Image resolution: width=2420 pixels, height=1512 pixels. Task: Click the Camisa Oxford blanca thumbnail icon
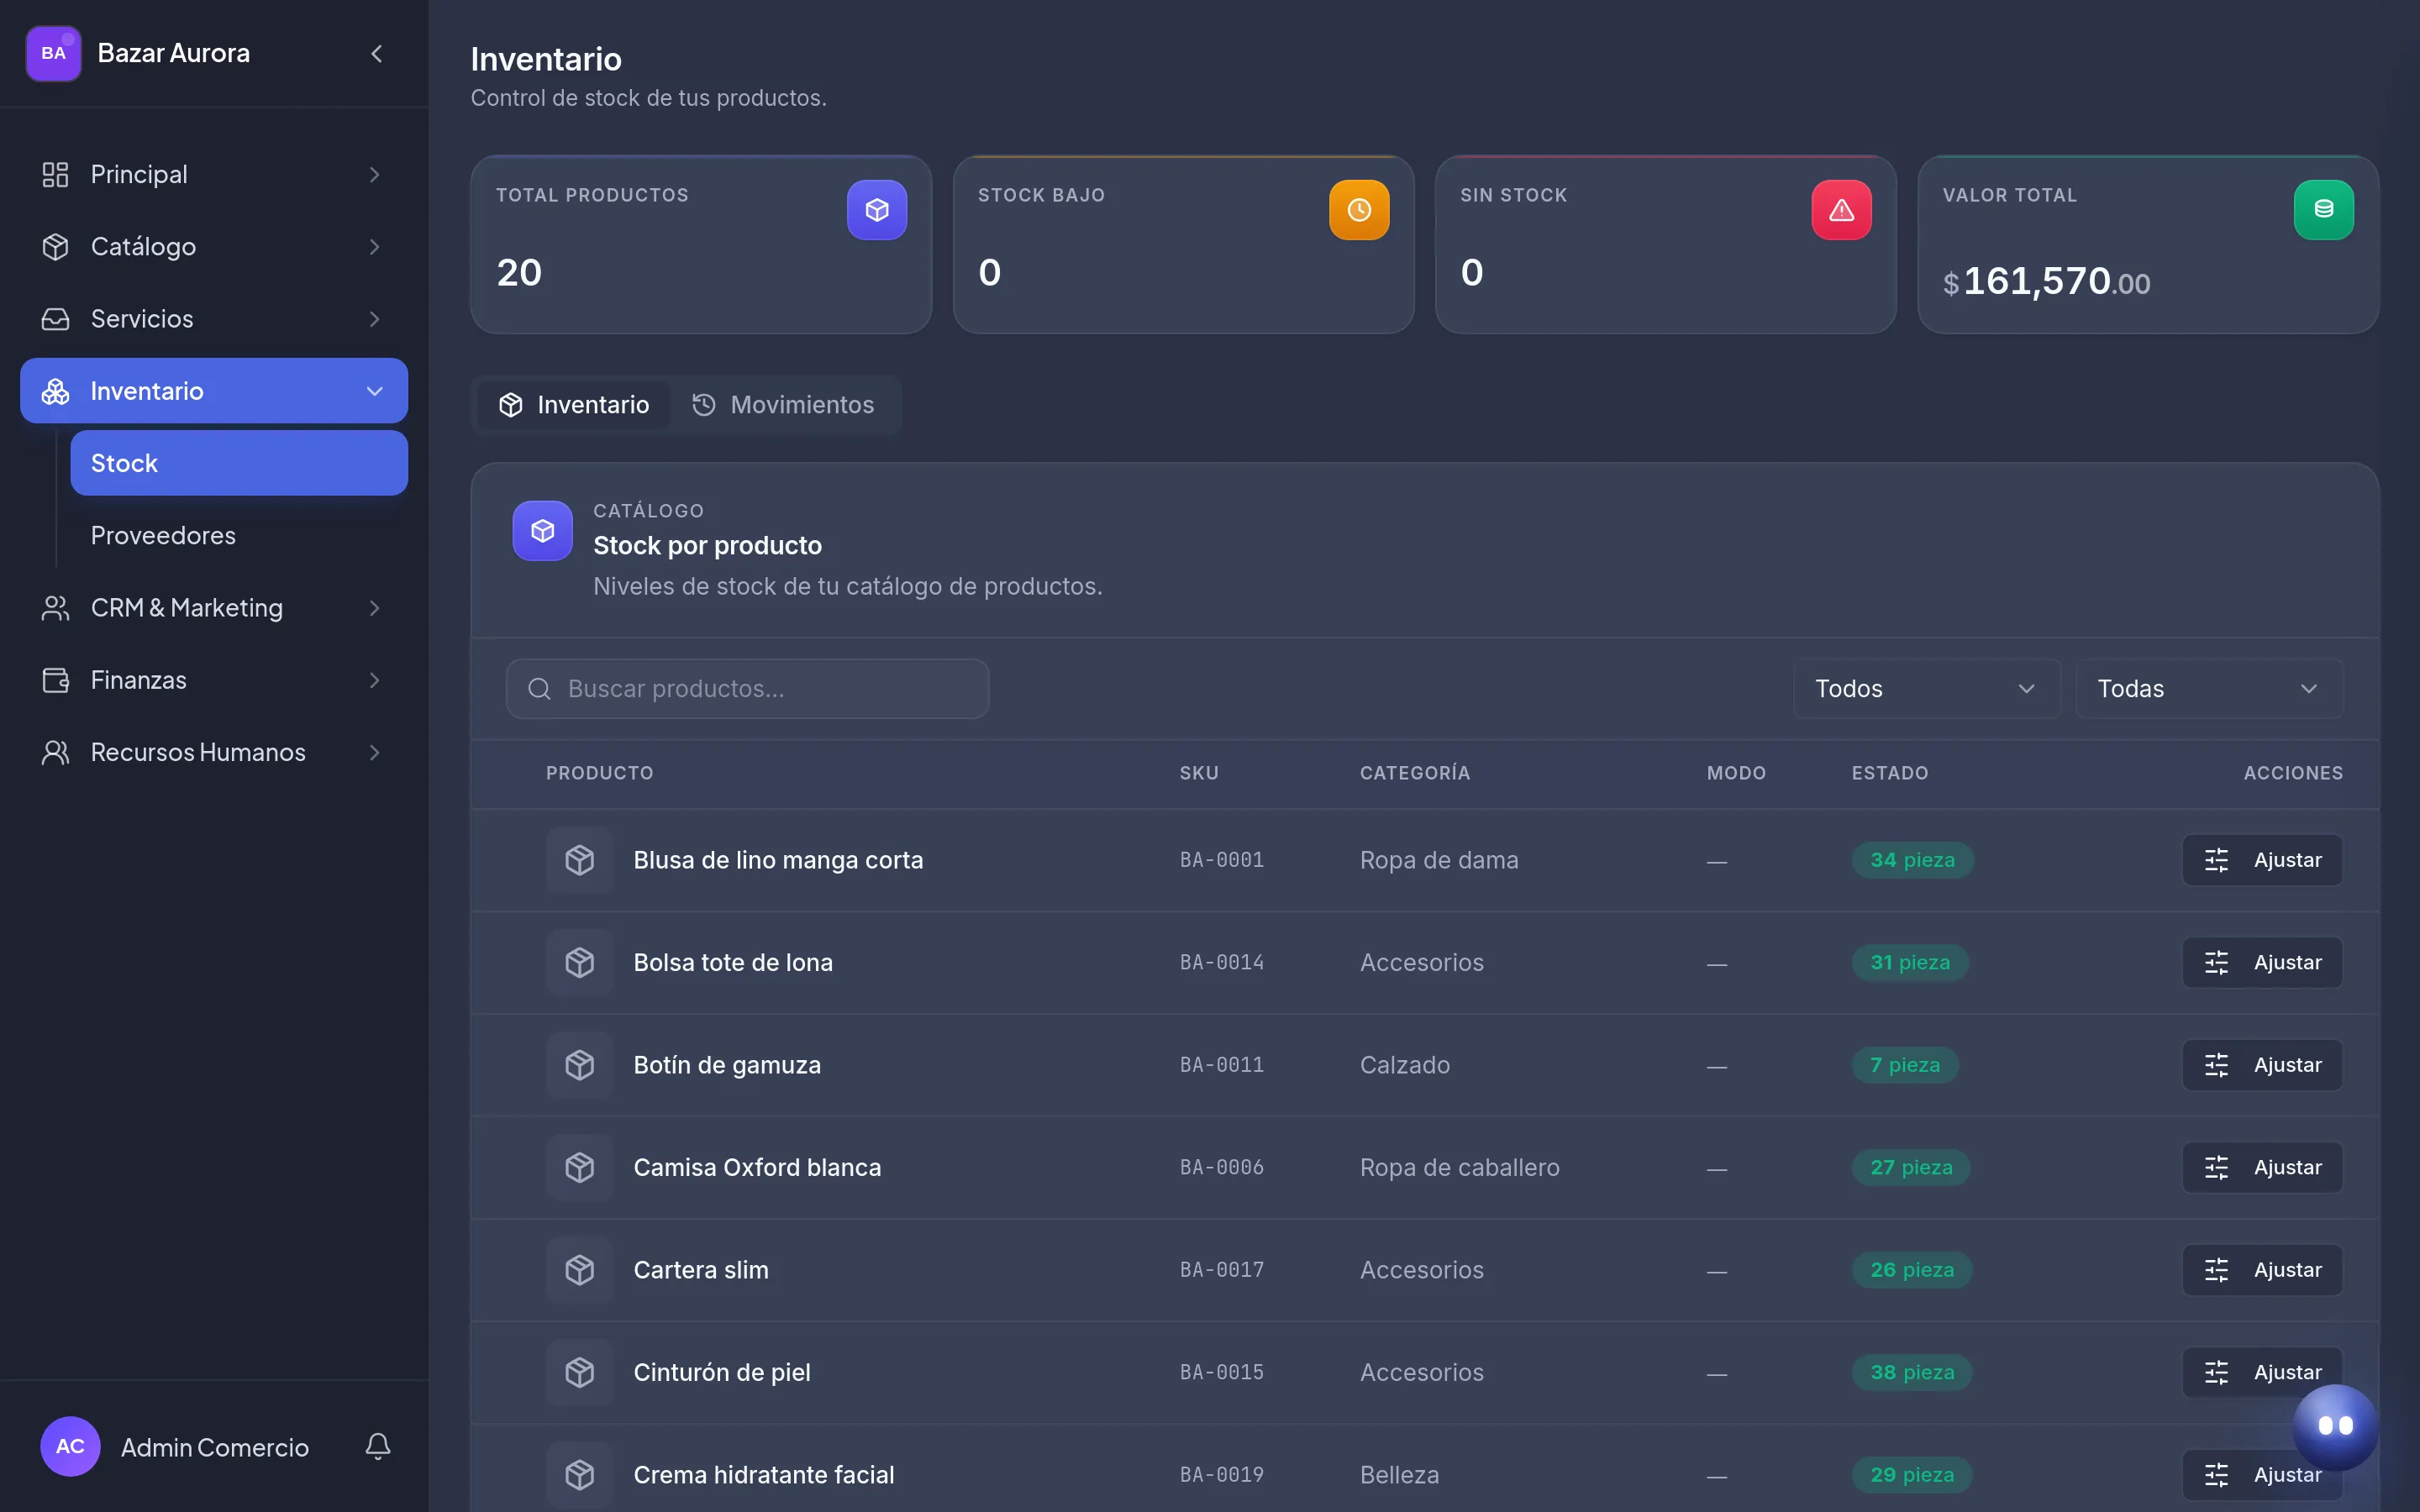pyautogui.click(x=580, y=1167)
